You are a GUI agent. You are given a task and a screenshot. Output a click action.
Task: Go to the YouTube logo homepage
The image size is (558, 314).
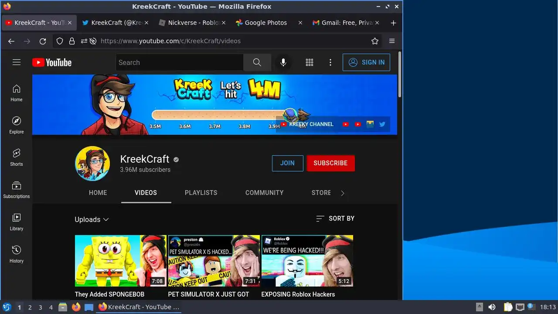point(52,62)
